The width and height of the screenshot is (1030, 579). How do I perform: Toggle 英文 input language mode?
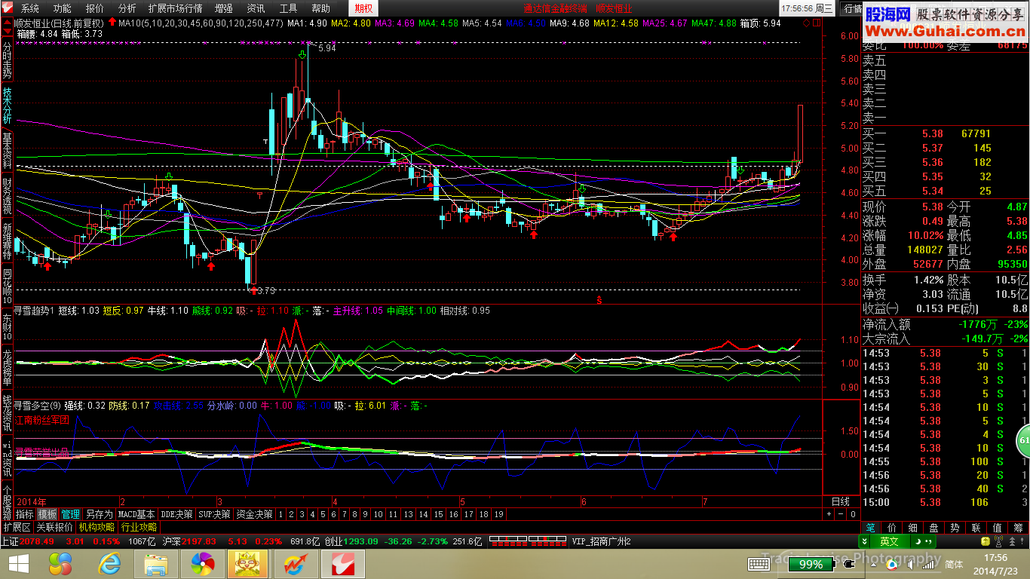coord(890,541)
